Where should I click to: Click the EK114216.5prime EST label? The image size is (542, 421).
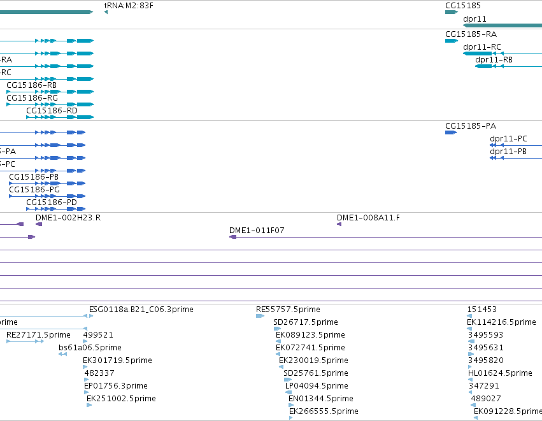tap(501, 322)
